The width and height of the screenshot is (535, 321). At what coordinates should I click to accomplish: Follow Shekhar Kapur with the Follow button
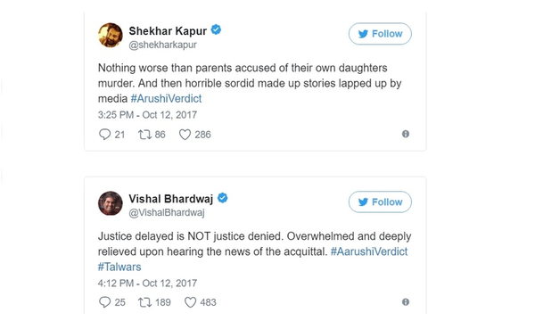[380, 34]
